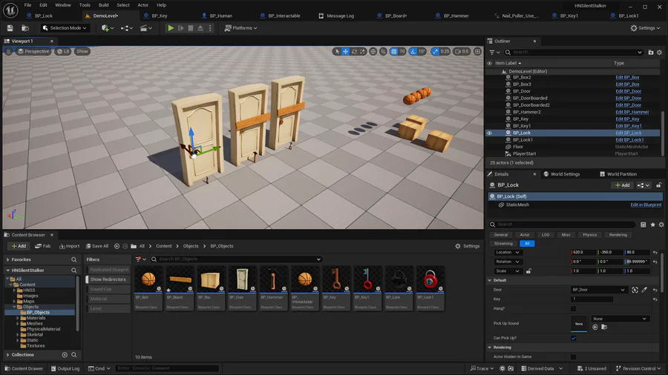Uncheck the Can Pick Up? checkbox

[x=573, y=338]
